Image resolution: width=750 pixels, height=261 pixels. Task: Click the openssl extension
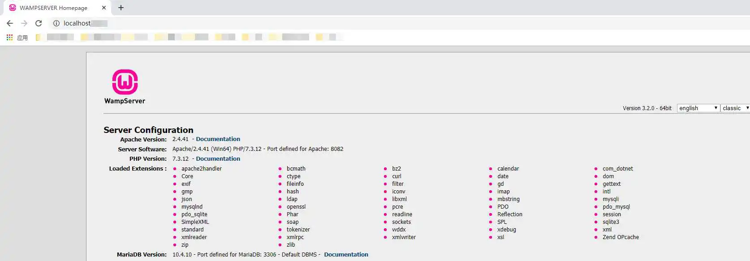296,207
